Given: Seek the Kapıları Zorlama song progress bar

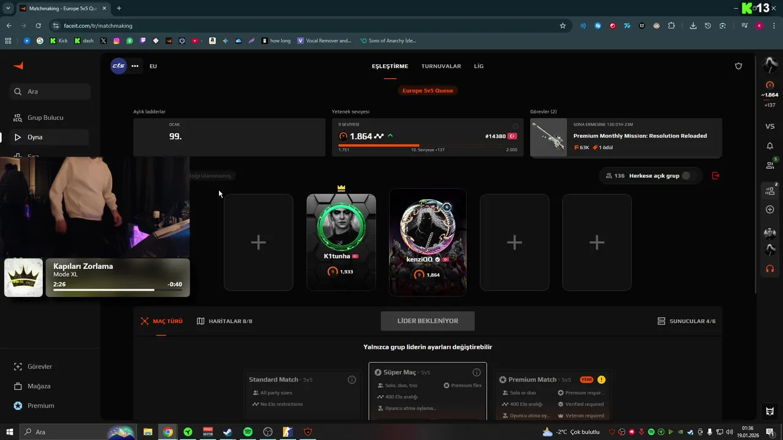Looking at the screenshot, I should click(x=117, y=290).
